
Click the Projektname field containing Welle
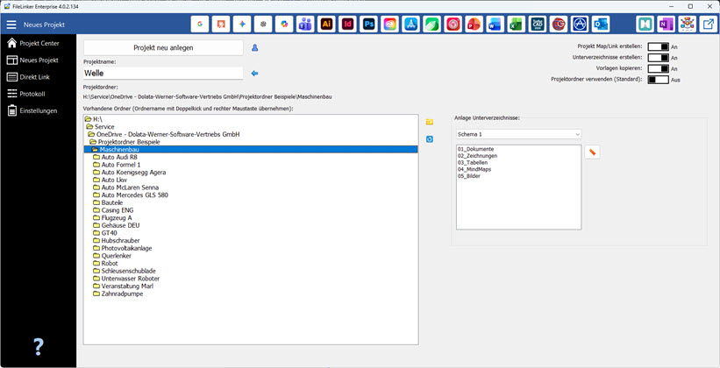(163, 73)
